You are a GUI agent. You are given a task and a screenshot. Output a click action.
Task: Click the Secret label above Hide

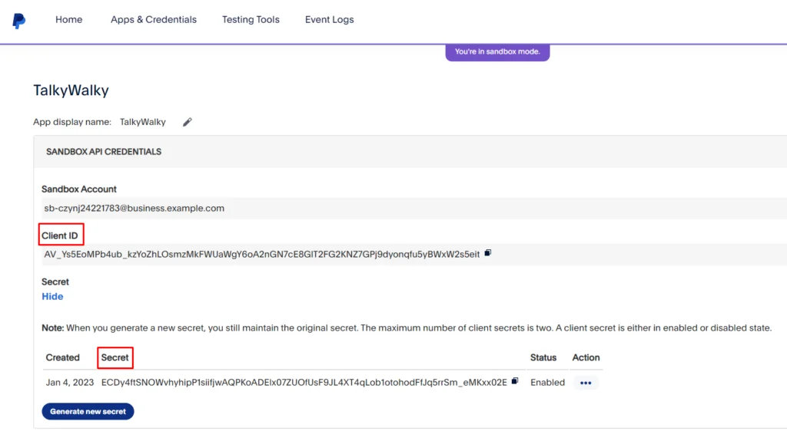(x=55, y=281)
